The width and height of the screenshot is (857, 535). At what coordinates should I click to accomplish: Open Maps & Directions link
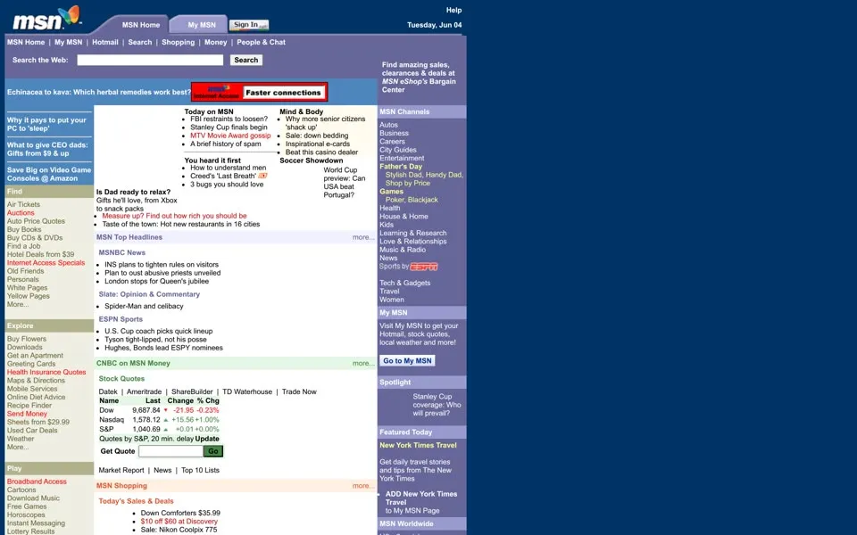[x=36, y=381]
